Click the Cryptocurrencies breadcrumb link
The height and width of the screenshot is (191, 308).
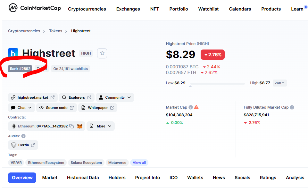24,31
